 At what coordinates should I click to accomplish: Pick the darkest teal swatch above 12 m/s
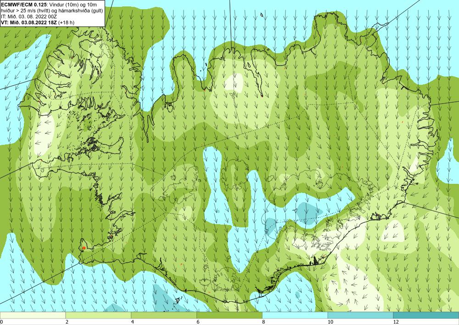point(426,315)
